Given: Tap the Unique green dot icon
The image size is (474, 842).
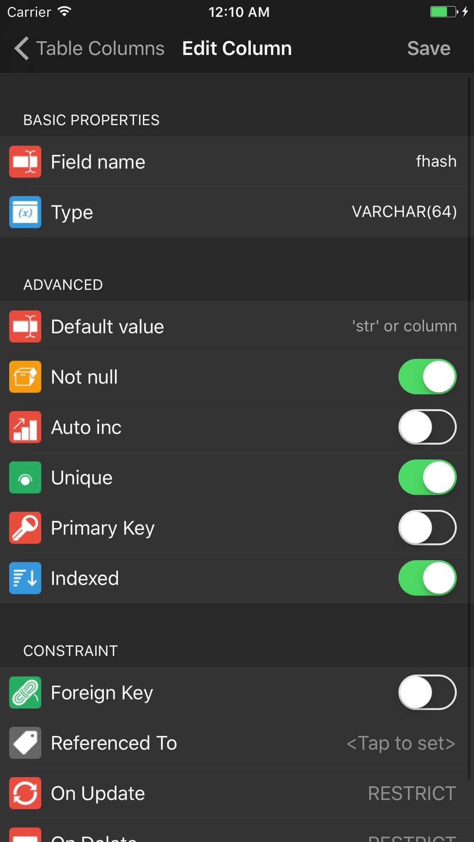Looking at the screenshot, I should coord(25,477).
